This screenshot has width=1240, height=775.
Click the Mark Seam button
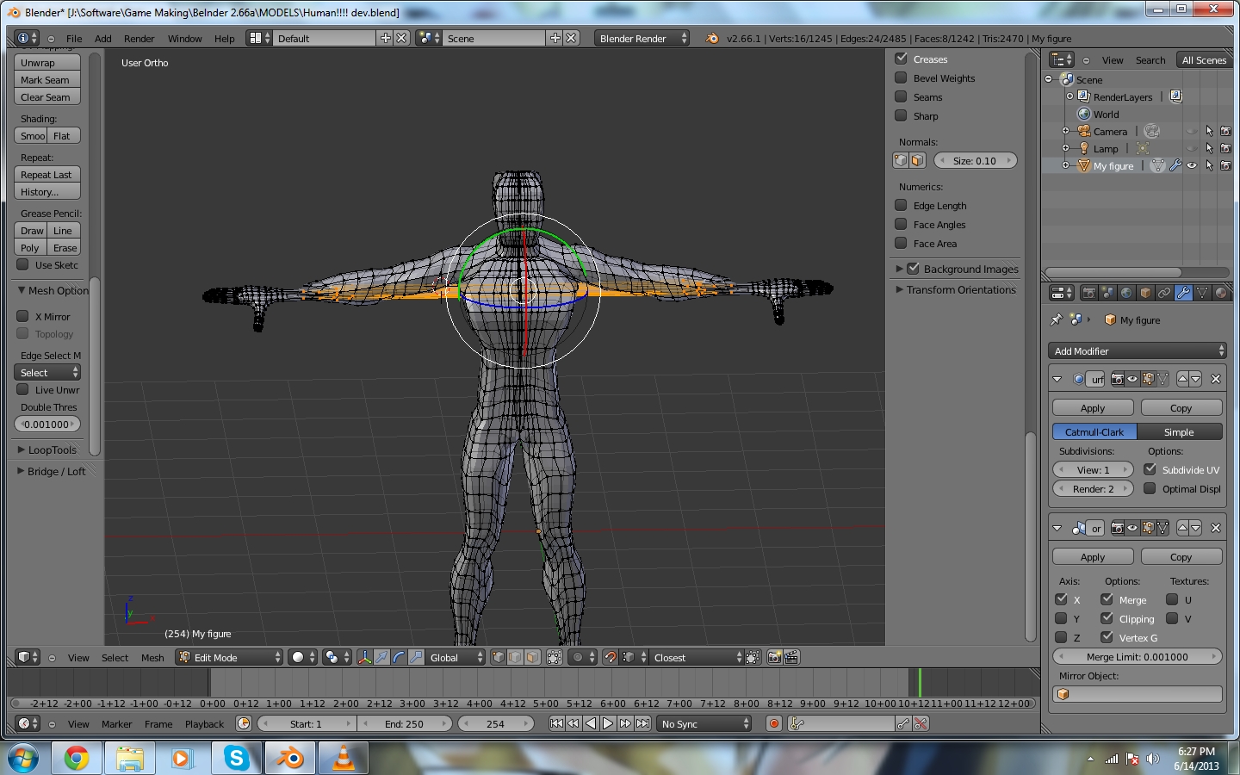point(47,79)
